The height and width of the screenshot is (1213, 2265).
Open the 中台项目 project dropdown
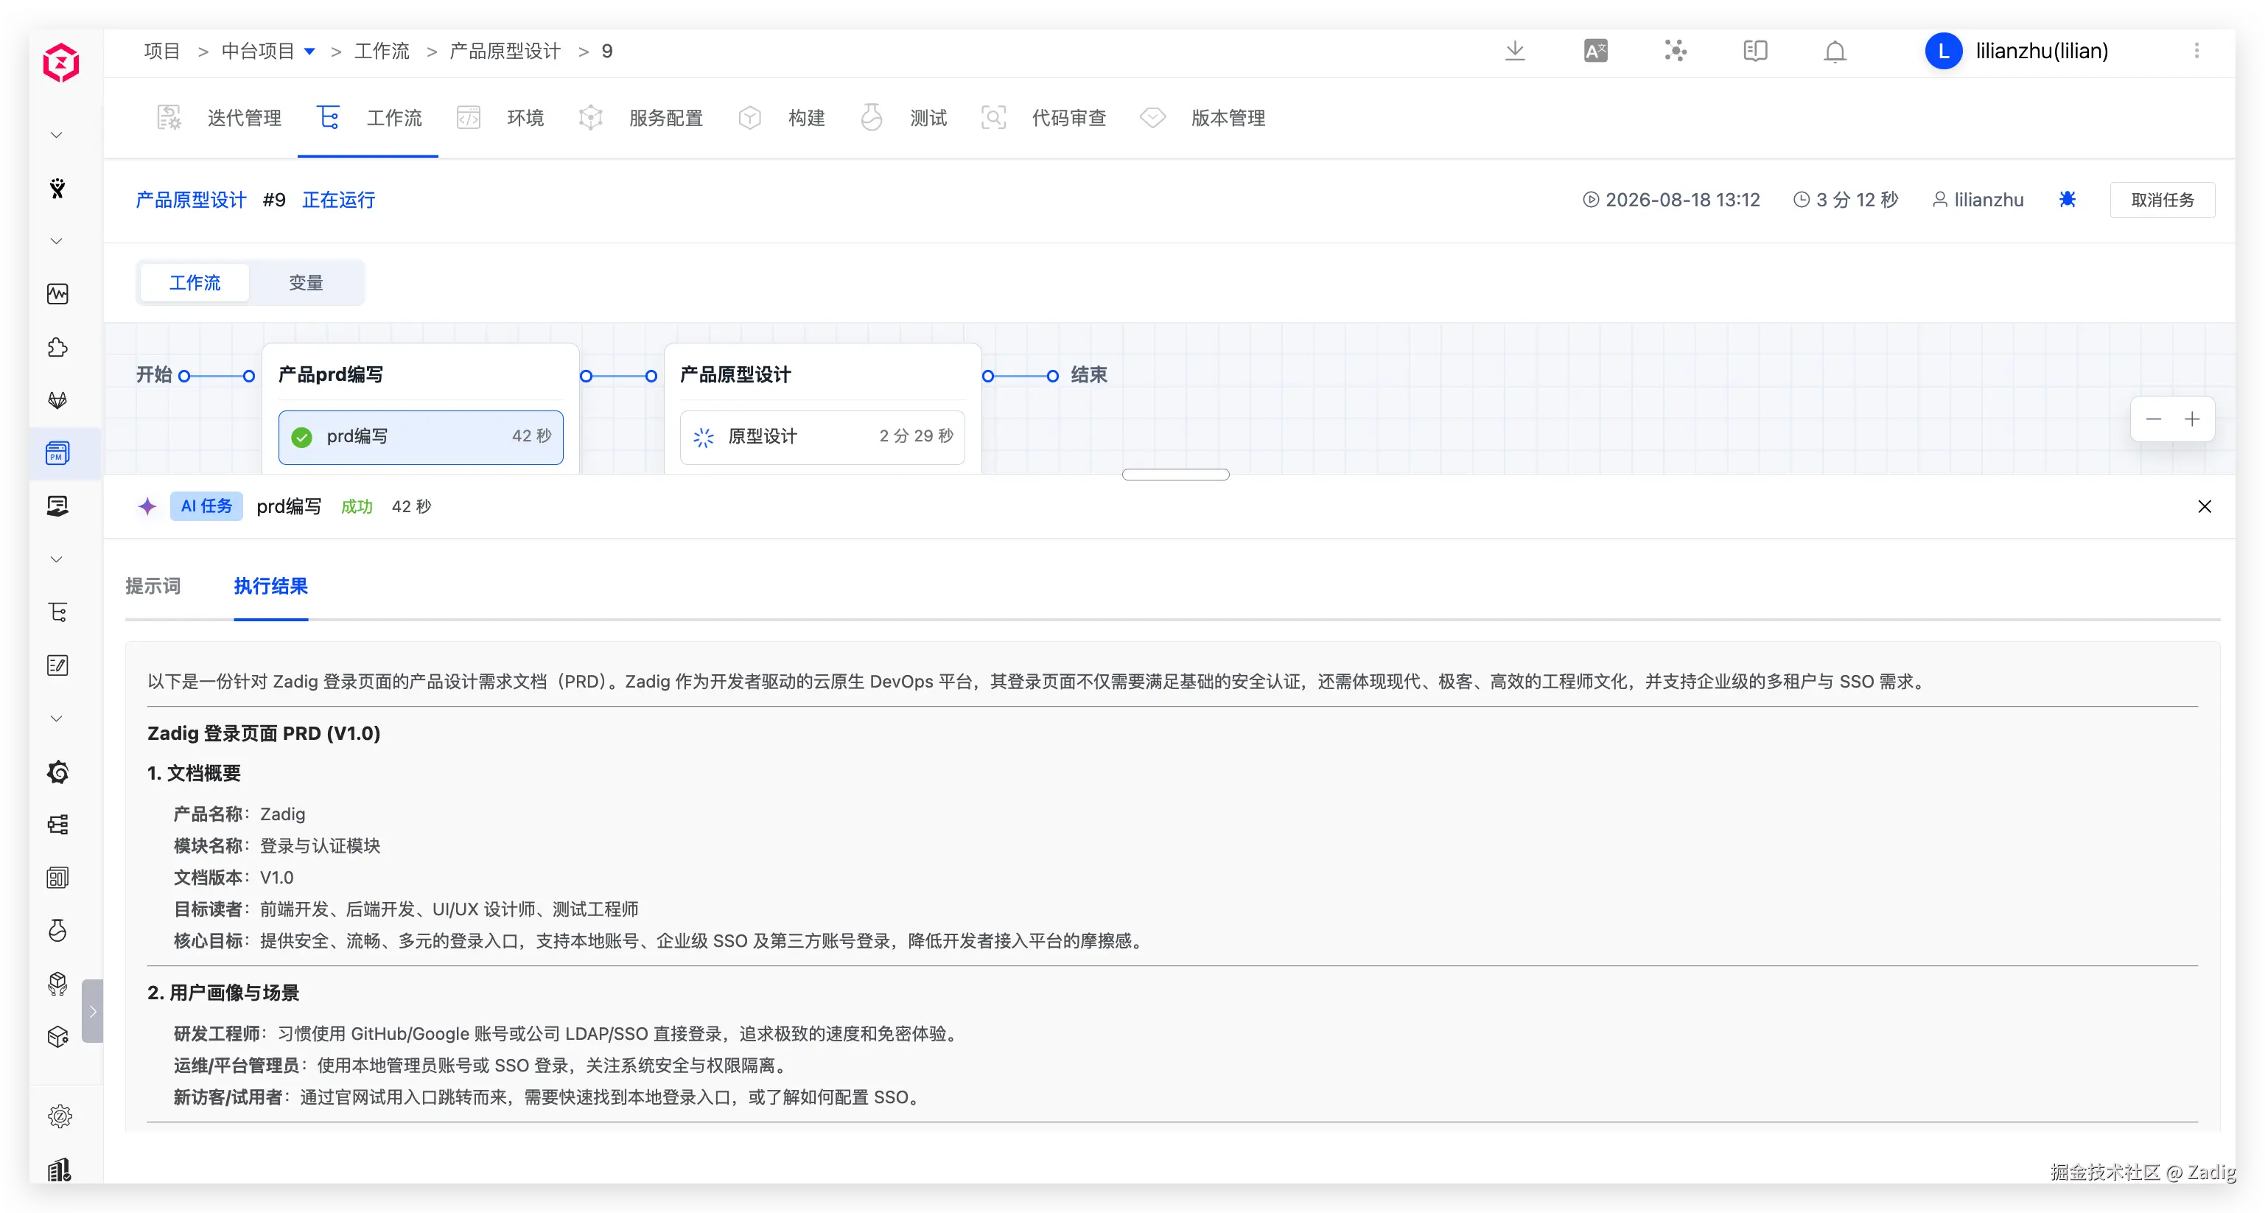click(268, 51)
